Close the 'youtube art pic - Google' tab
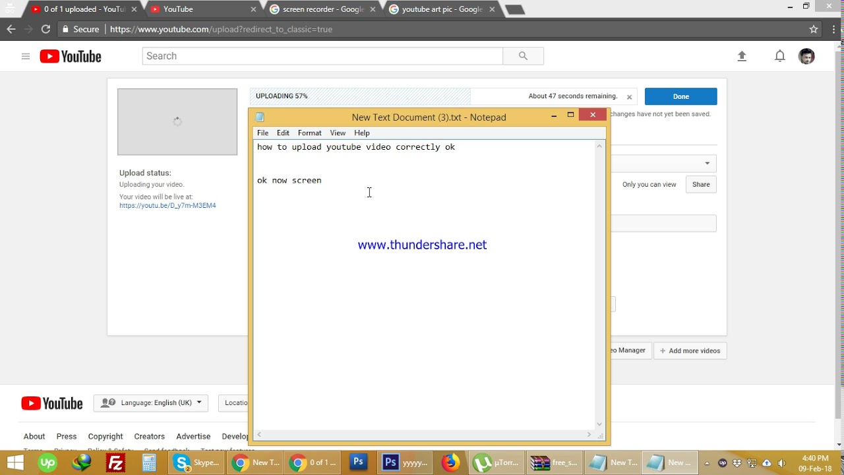 492,9
